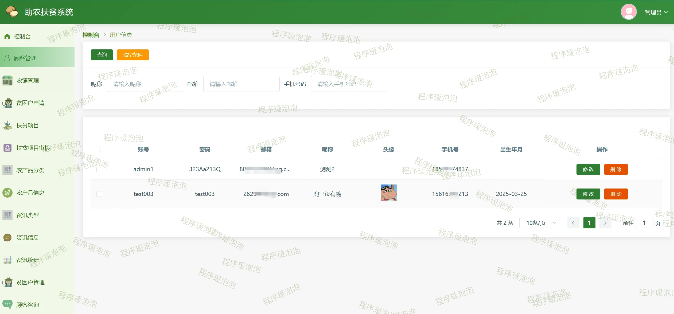Click the purple icon for 扶贫项目审核
This screenshot has height=314, width=674.
tap(7, 148)
